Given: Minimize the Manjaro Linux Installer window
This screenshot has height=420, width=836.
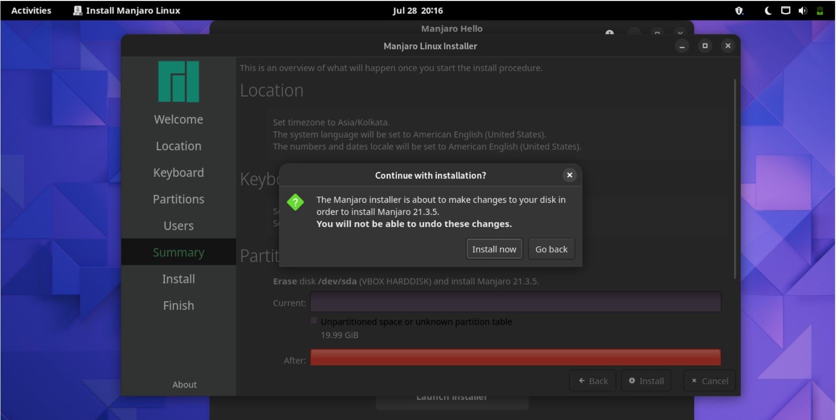Looking at the screenshot, I should point(682,46).
